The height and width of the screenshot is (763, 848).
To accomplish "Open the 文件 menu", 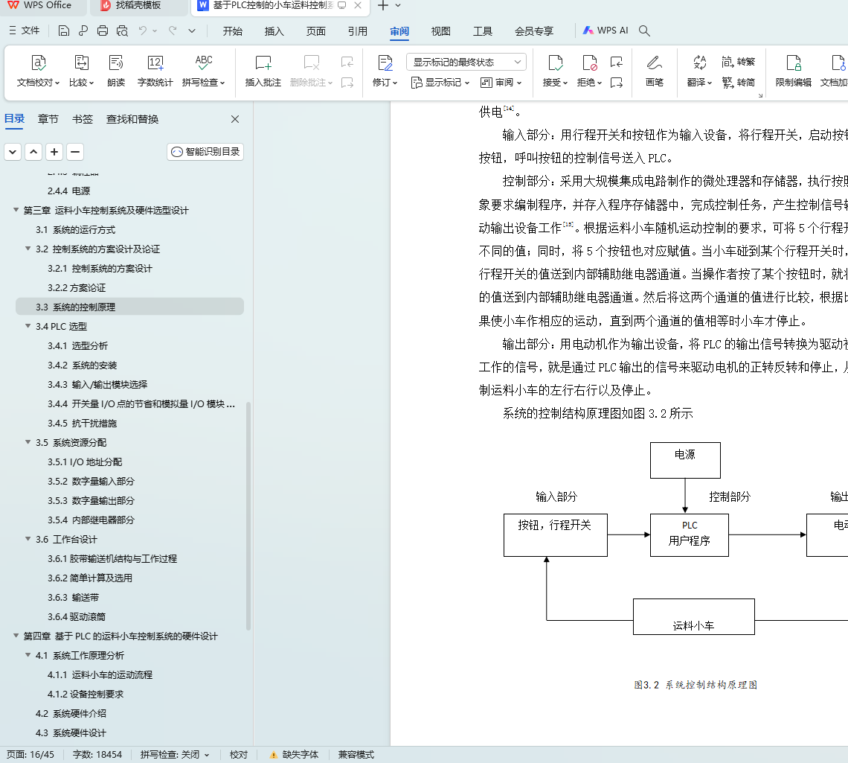I will 25,31.
